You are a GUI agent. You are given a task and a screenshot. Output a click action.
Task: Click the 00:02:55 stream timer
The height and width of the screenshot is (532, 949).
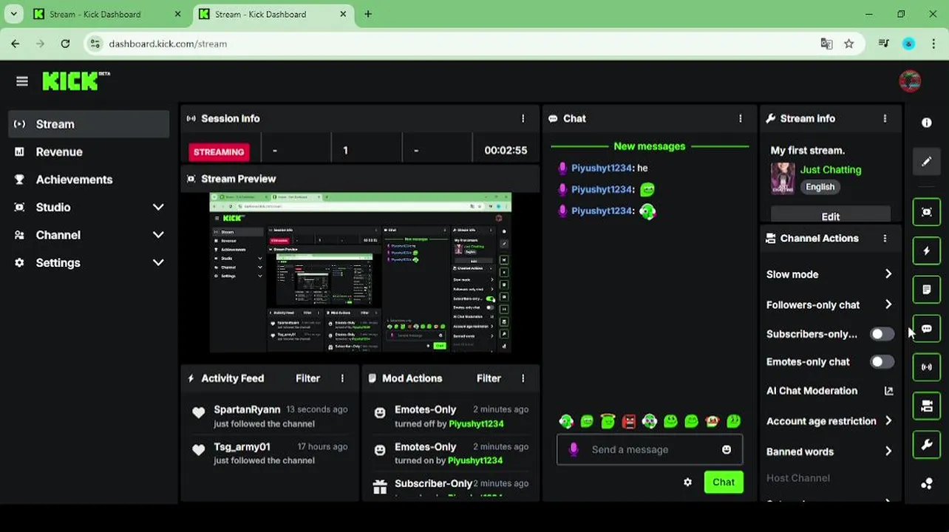[x=506, y=150]
